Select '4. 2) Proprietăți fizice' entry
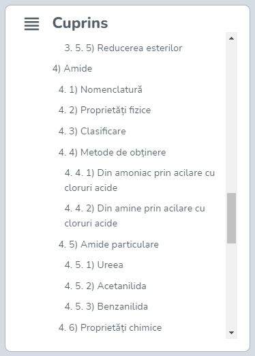 tap(104, 110)
